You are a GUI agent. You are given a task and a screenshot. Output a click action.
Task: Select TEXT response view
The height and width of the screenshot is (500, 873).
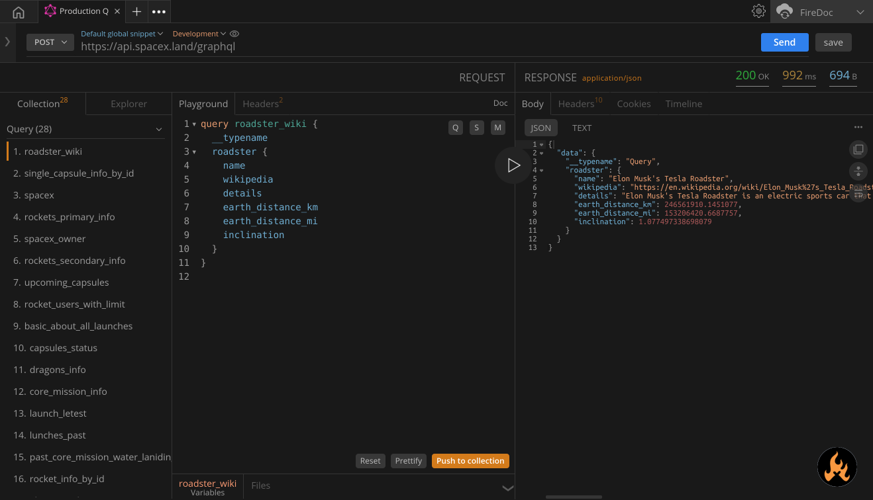[582, 128]
